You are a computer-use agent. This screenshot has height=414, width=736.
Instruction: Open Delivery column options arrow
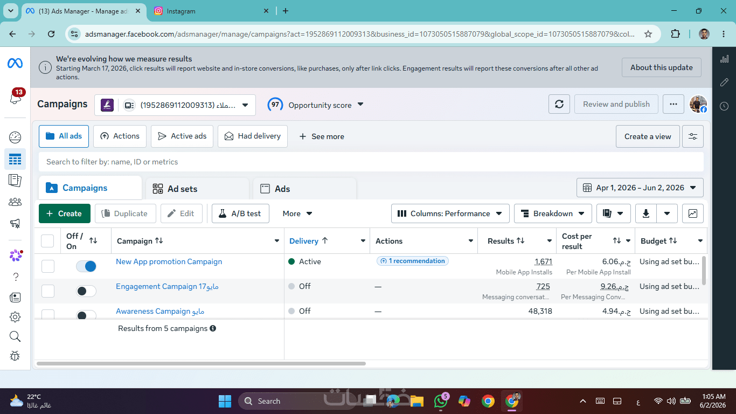363,241
